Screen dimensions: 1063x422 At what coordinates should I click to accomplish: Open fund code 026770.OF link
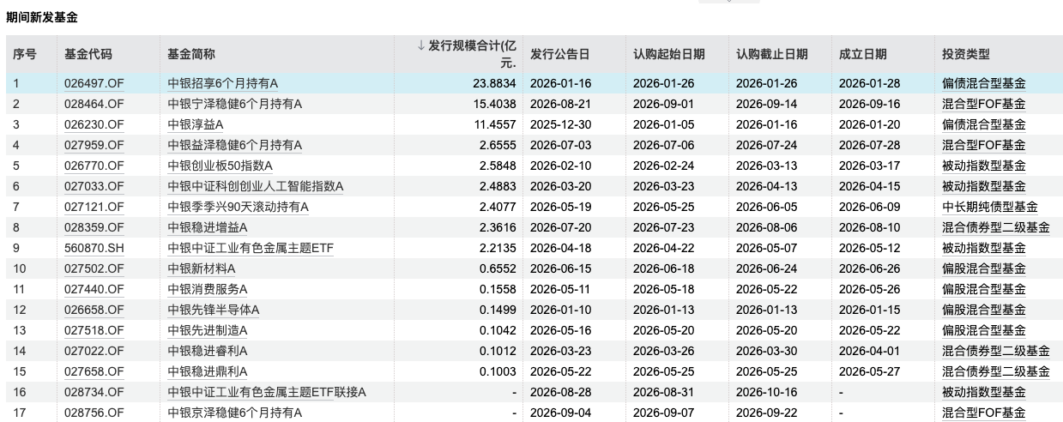point(94,166)
